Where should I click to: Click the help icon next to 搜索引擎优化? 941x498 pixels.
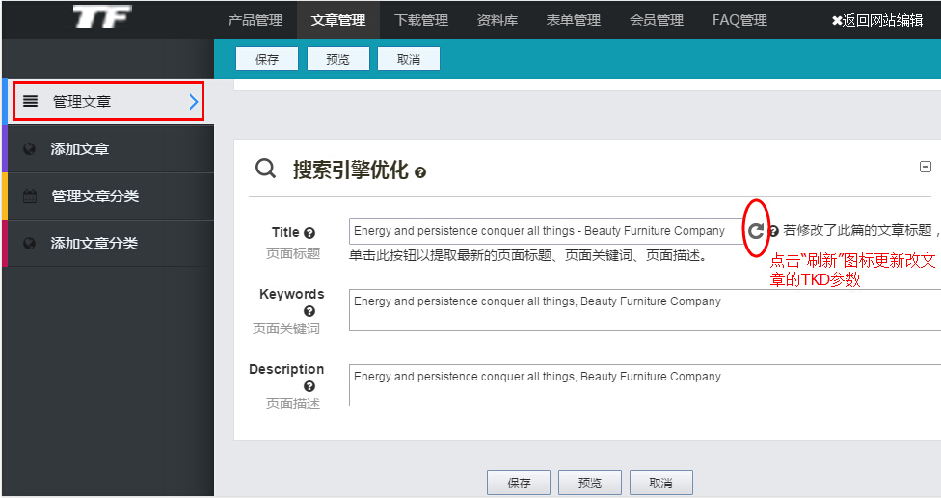click(420, 172)
